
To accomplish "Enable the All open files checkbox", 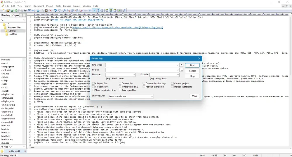I will click(x=93, y=83).
